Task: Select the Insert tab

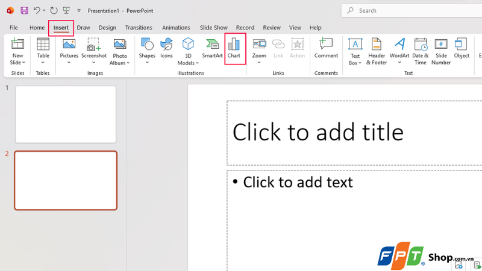Action: [61, 28]
